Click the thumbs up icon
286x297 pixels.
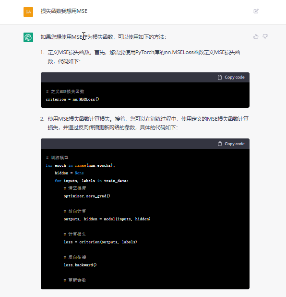(x=256, y=36)
